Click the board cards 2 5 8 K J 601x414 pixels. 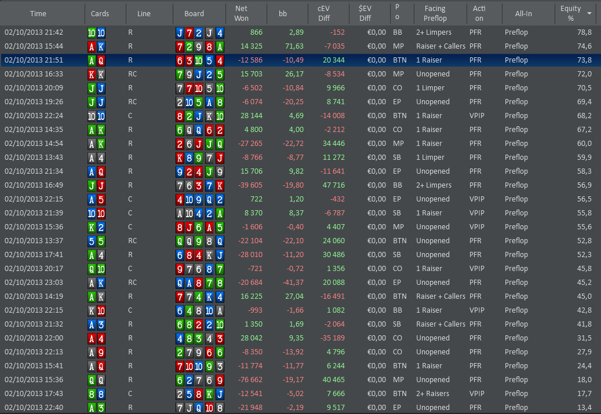[x=200, y=394]
